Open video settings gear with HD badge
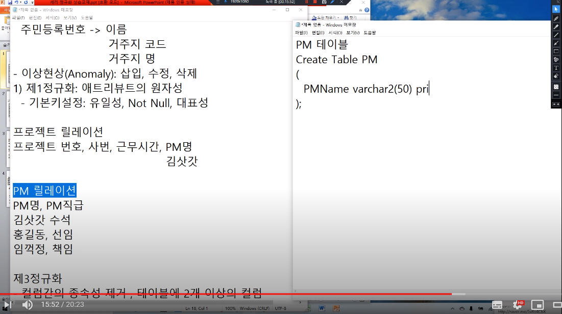 pos(518,305)
